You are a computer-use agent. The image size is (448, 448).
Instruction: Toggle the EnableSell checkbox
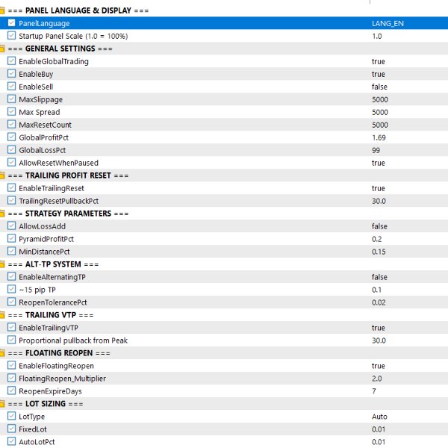pyautogui.click(x=11, y=87)
